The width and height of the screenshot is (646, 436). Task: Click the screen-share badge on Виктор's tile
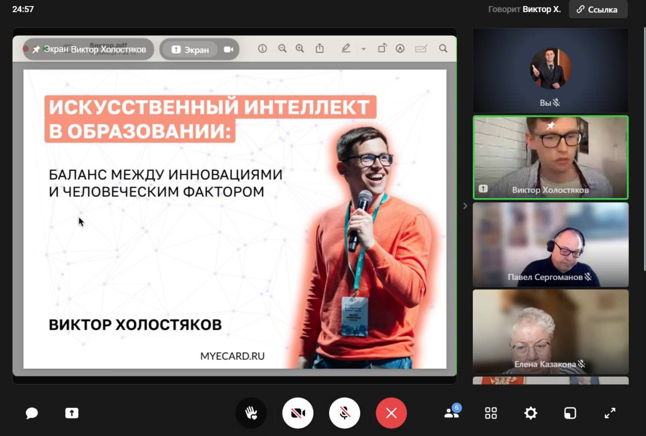(483, 188)
